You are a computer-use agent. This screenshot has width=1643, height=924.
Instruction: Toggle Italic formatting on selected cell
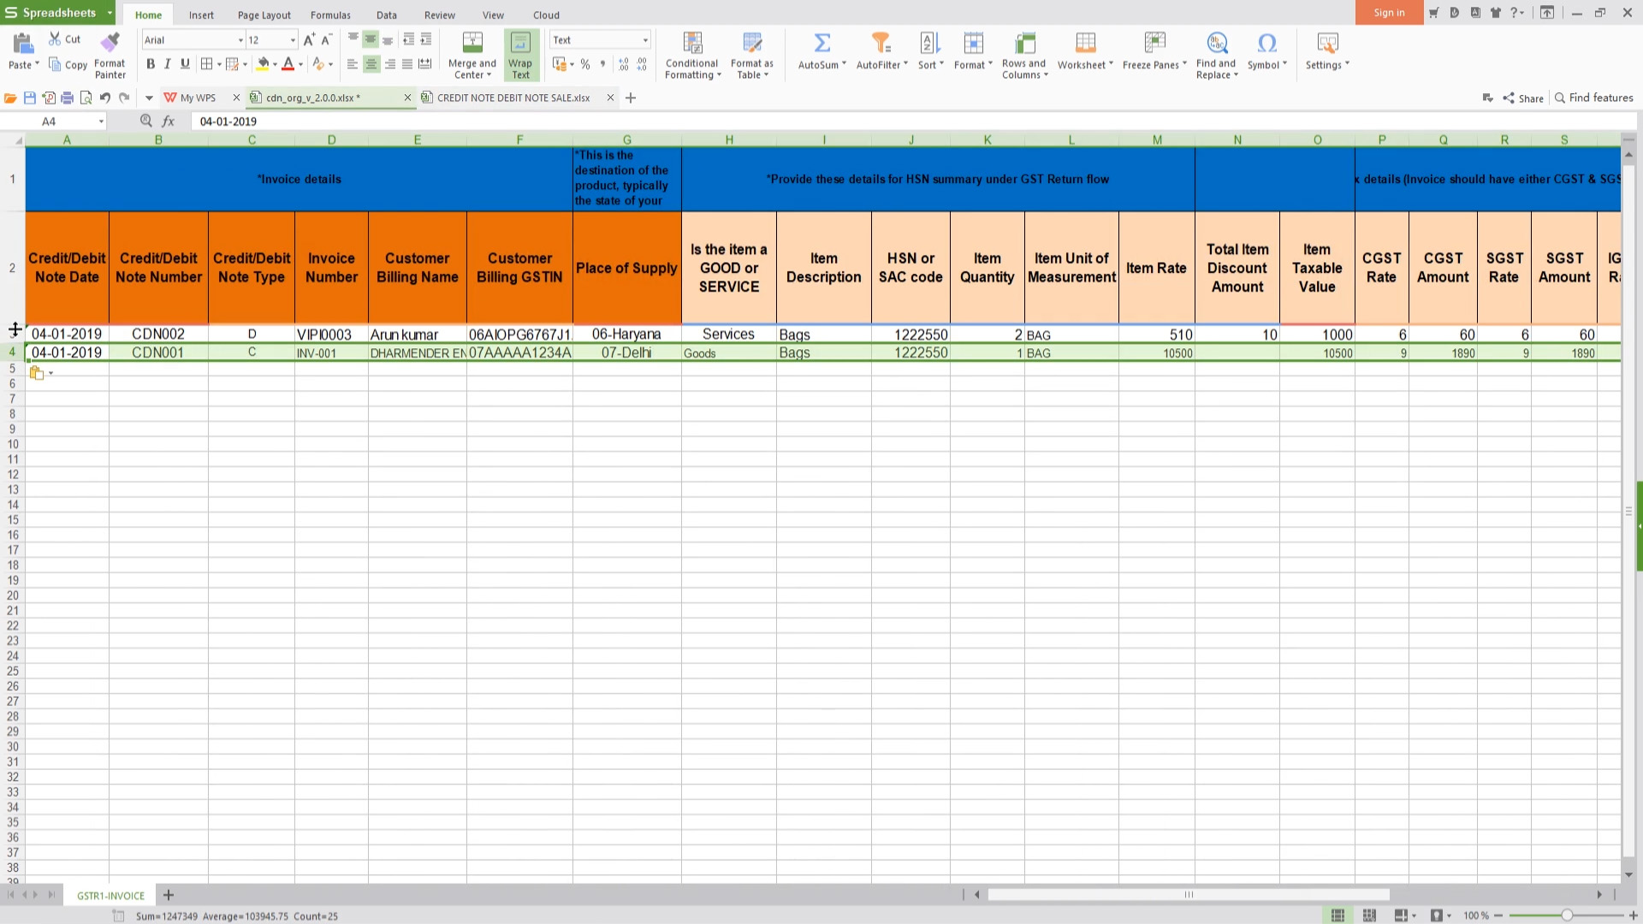(167, 64)
